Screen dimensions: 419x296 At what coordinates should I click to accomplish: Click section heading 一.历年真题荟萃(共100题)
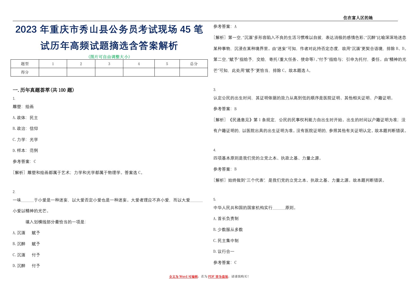coord(43,90)
